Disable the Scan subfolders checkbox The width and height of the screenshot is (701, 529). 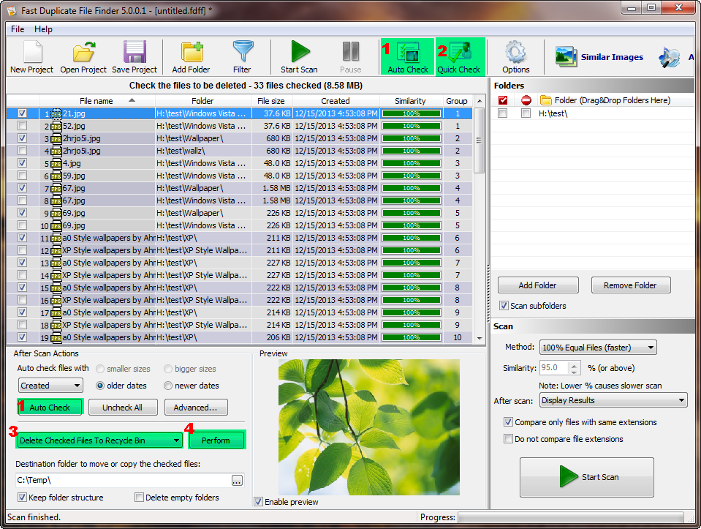504,306
